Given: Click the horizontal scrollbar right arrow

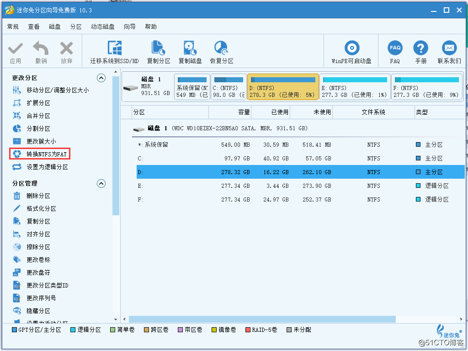Looking at the screenshot, I should 462,319.
